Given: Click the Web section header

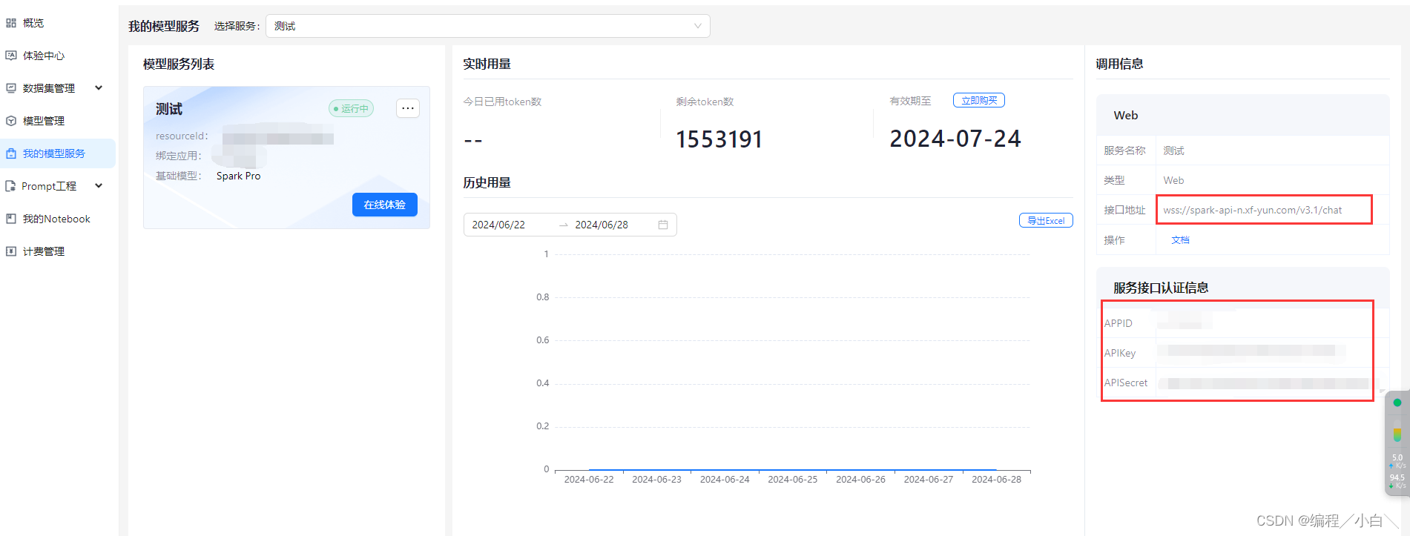Looking at the screenshot, I should click(x=1126, y=115).
